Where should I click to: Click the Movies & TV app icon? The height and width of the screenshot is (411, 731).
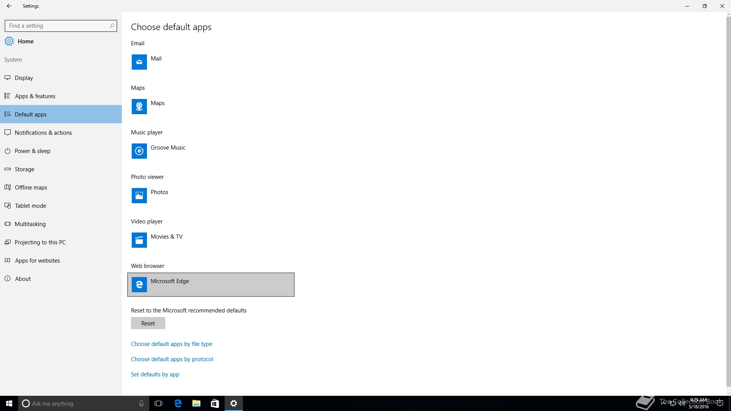(139, 240)
